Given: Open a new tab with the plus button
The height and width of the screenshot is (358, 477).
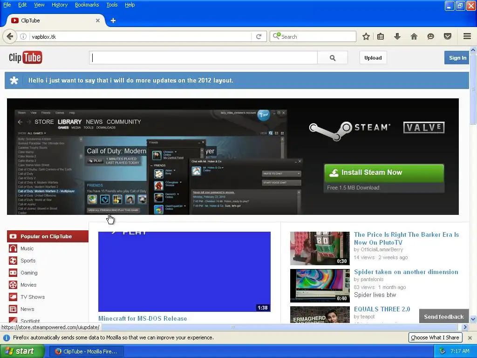Looking at the screenshot, I should point(113,21).
